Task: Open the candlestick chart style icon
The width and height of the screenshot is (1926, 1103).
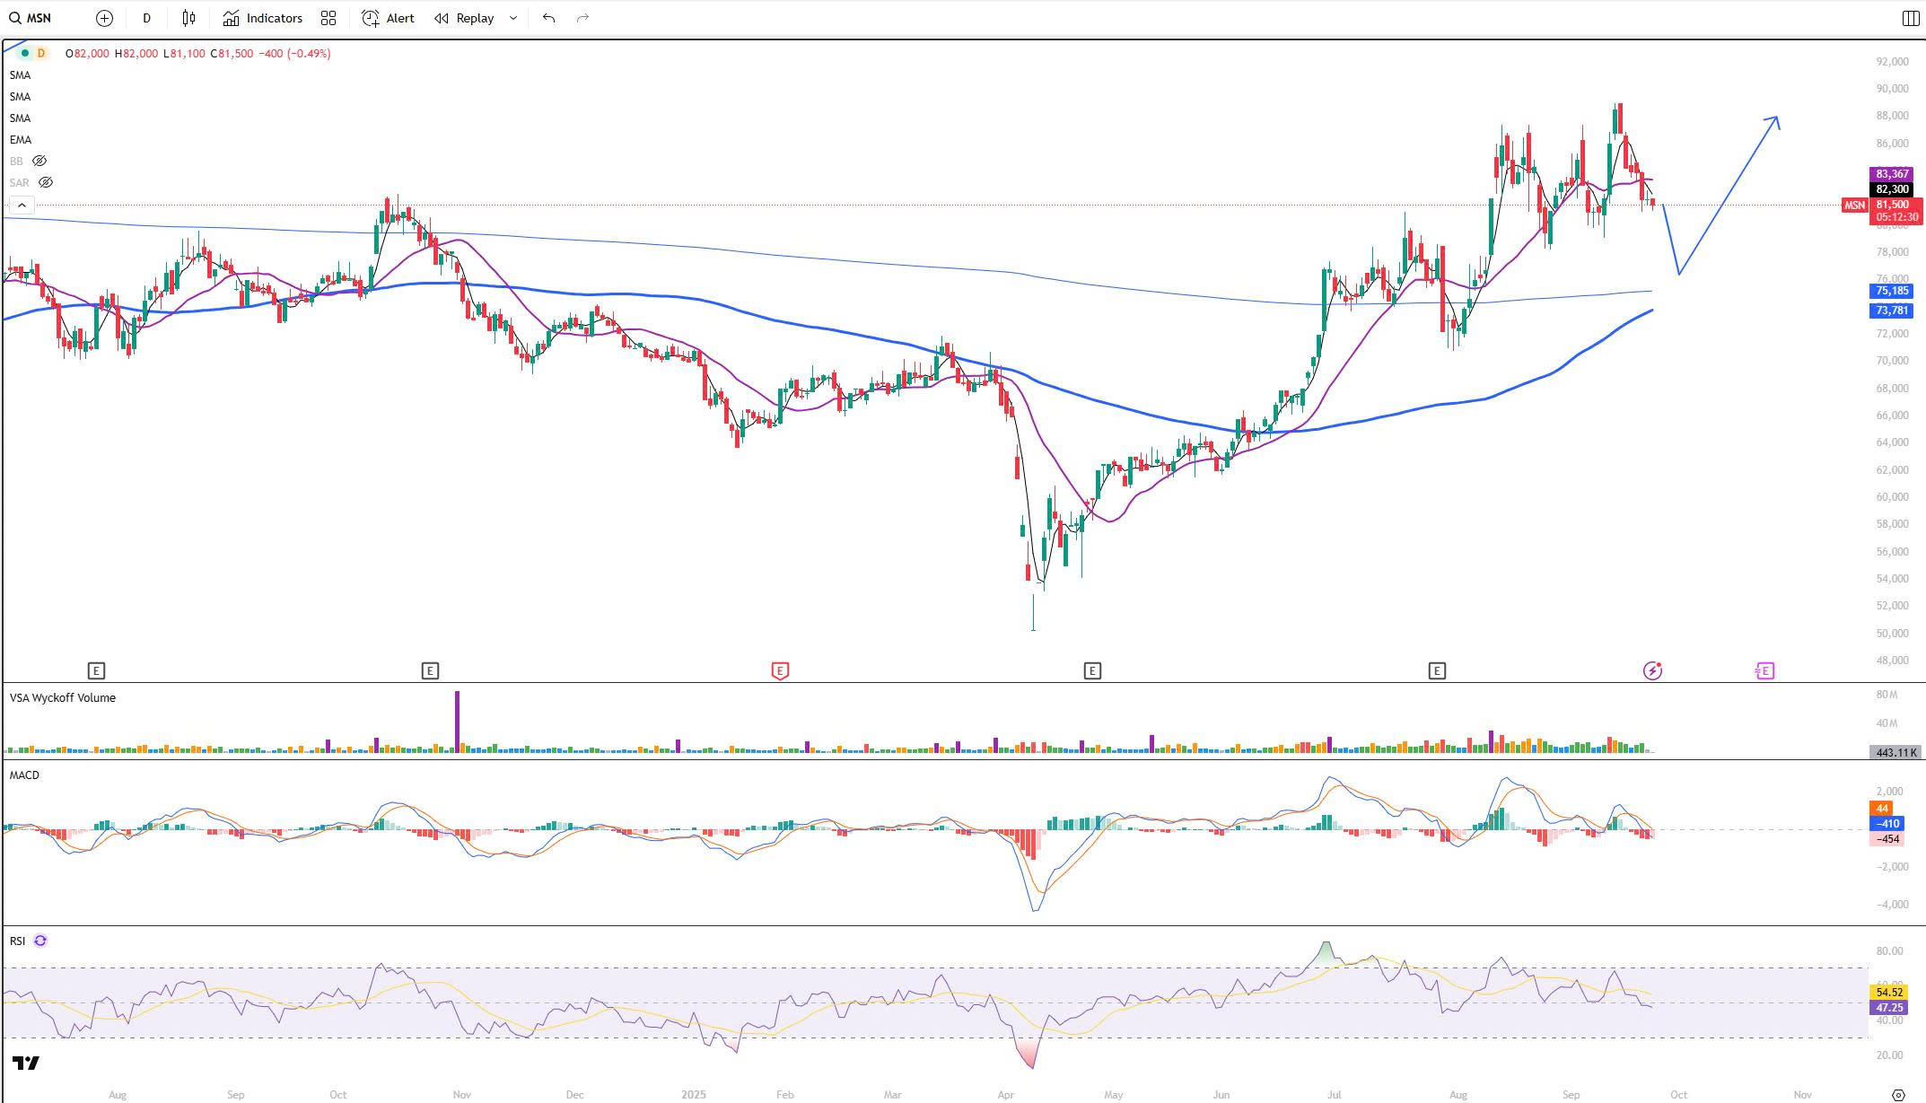Action: click(x=188, y=18)
